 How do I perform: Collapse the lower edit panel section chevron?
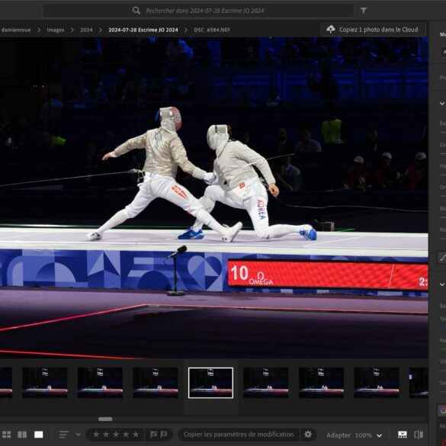[442, 284]
